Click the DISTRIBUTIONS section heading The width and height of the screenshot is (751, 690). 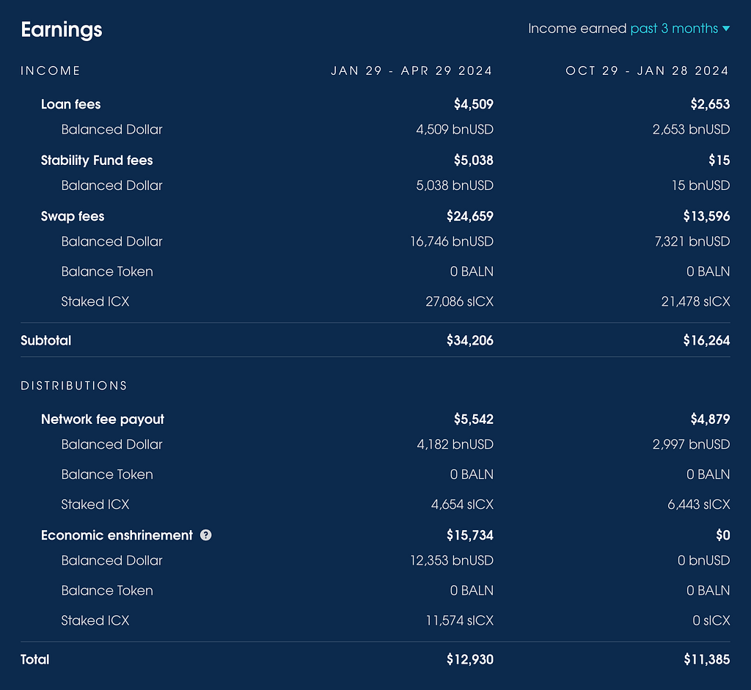point(74,386)
